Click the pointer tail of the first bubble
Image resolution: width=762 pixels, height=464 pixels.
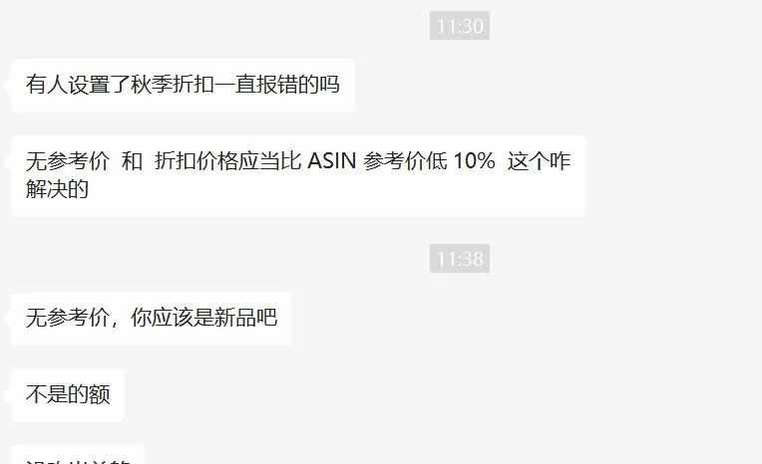pos(7,86)
